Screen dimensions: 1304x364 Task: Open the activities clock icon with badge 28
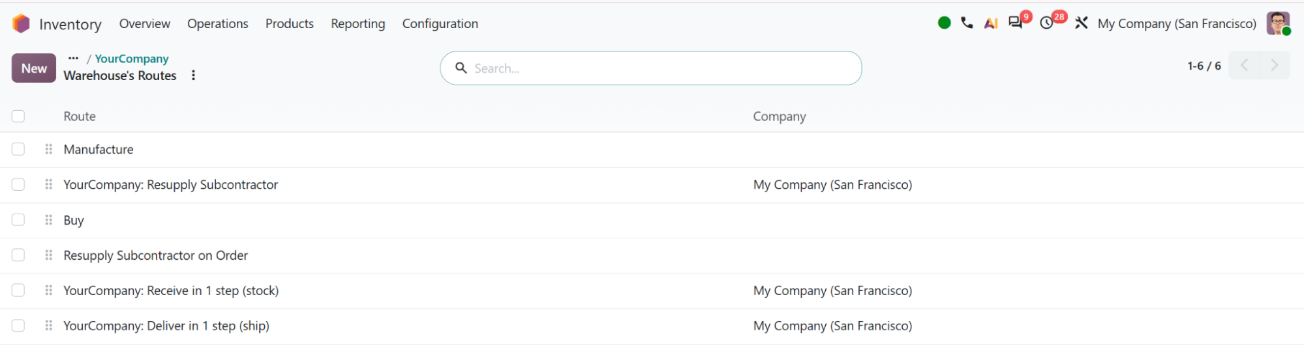click(1046, 23)
